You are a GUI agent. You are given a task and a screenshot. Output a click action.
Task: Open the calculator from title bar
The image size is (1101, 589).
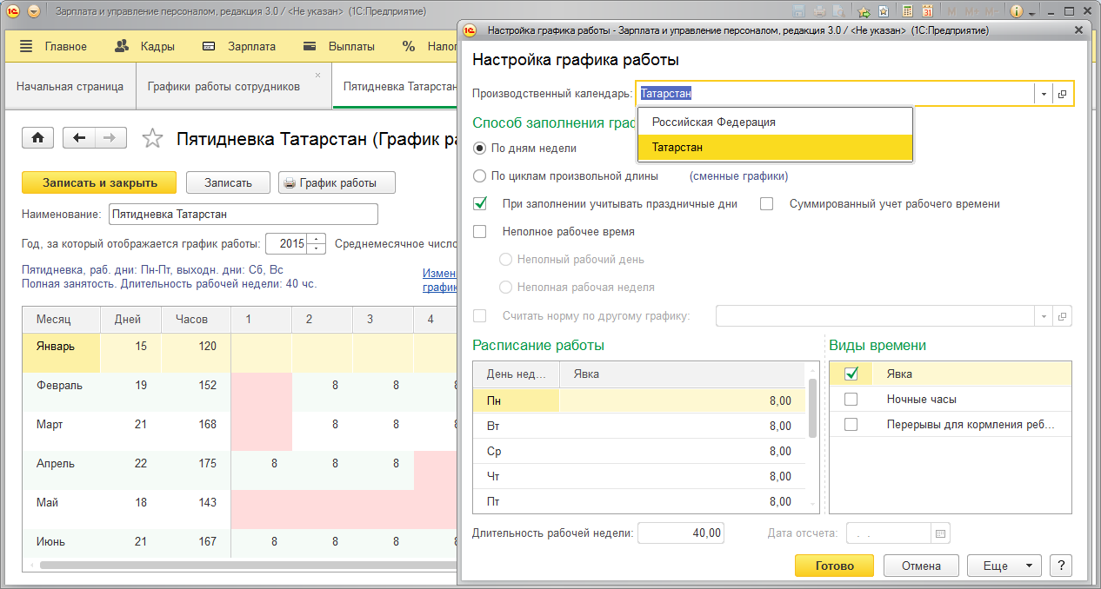907,11
